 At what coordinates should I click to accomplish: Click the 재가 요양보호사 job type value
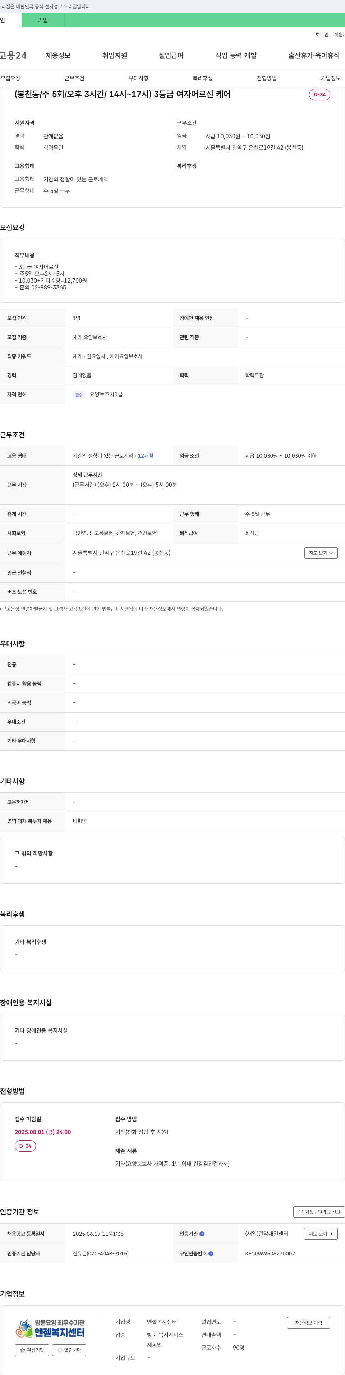tap(89, 337)
